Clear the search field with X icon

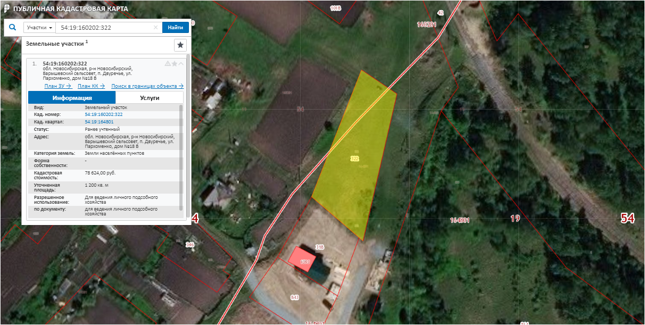(156, 28)
